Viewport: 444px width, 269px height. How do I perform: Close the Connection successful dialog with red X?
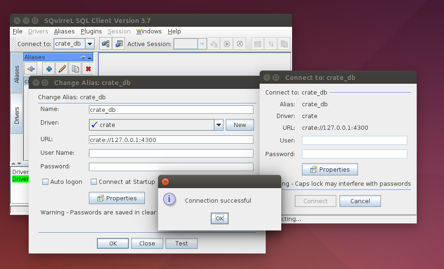tap(166, 182)
